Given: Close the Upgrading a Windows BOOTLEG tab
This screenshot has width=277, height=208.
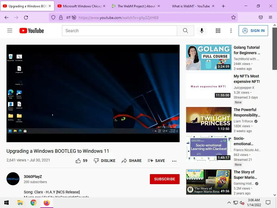Looking at the screenshot, I should tap(50, 6).
